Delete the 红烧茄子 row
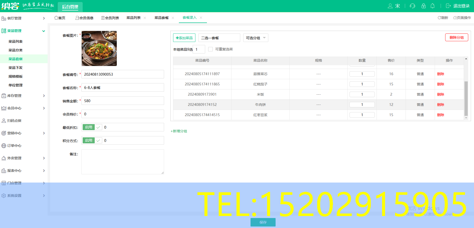Screen dimensions: 474x228 tap(441, 84)
